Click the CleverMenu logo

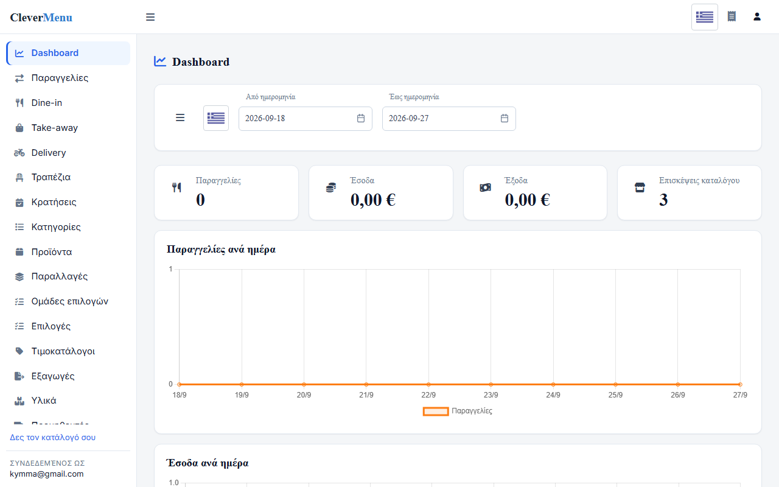click(x=41, y=17)
